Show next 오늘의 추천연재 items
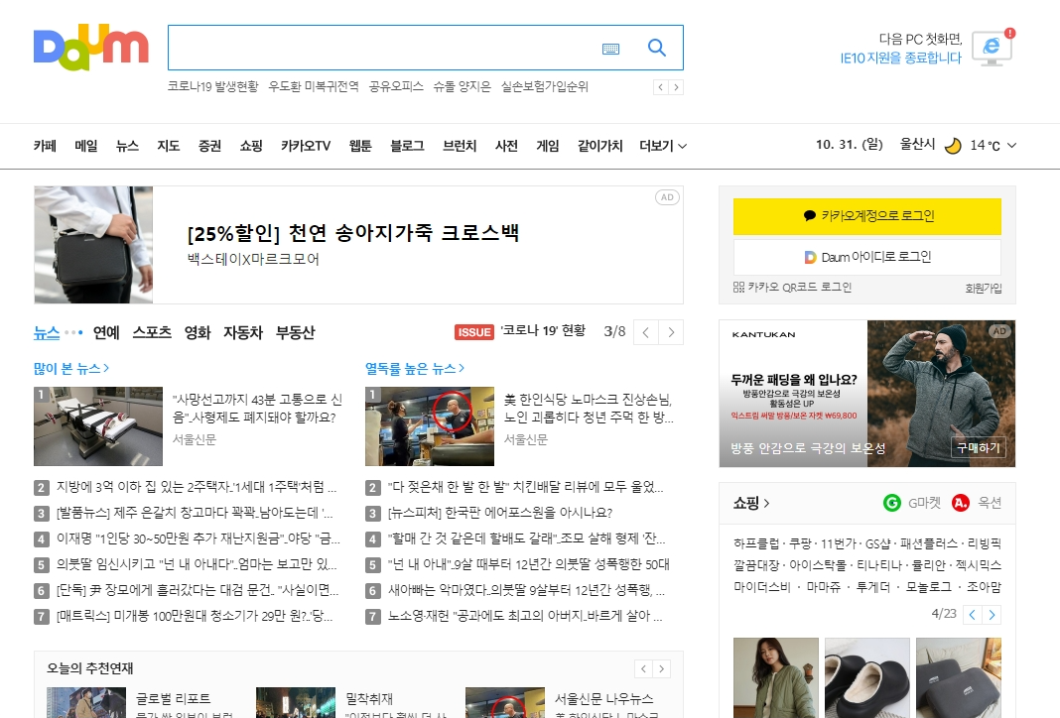The image size is (1060, 718). coord(661,668)
